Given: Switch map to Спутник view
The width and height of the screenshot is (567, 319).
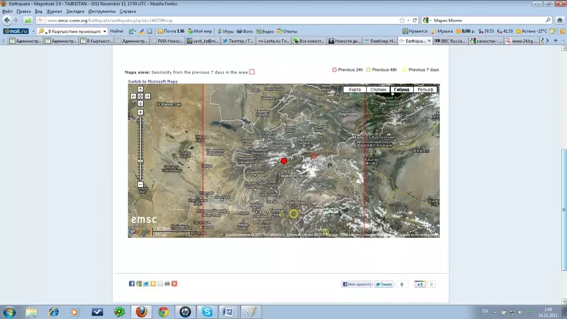Looking at the screenshot, I should pyautogui.click(x=378, y=90).
